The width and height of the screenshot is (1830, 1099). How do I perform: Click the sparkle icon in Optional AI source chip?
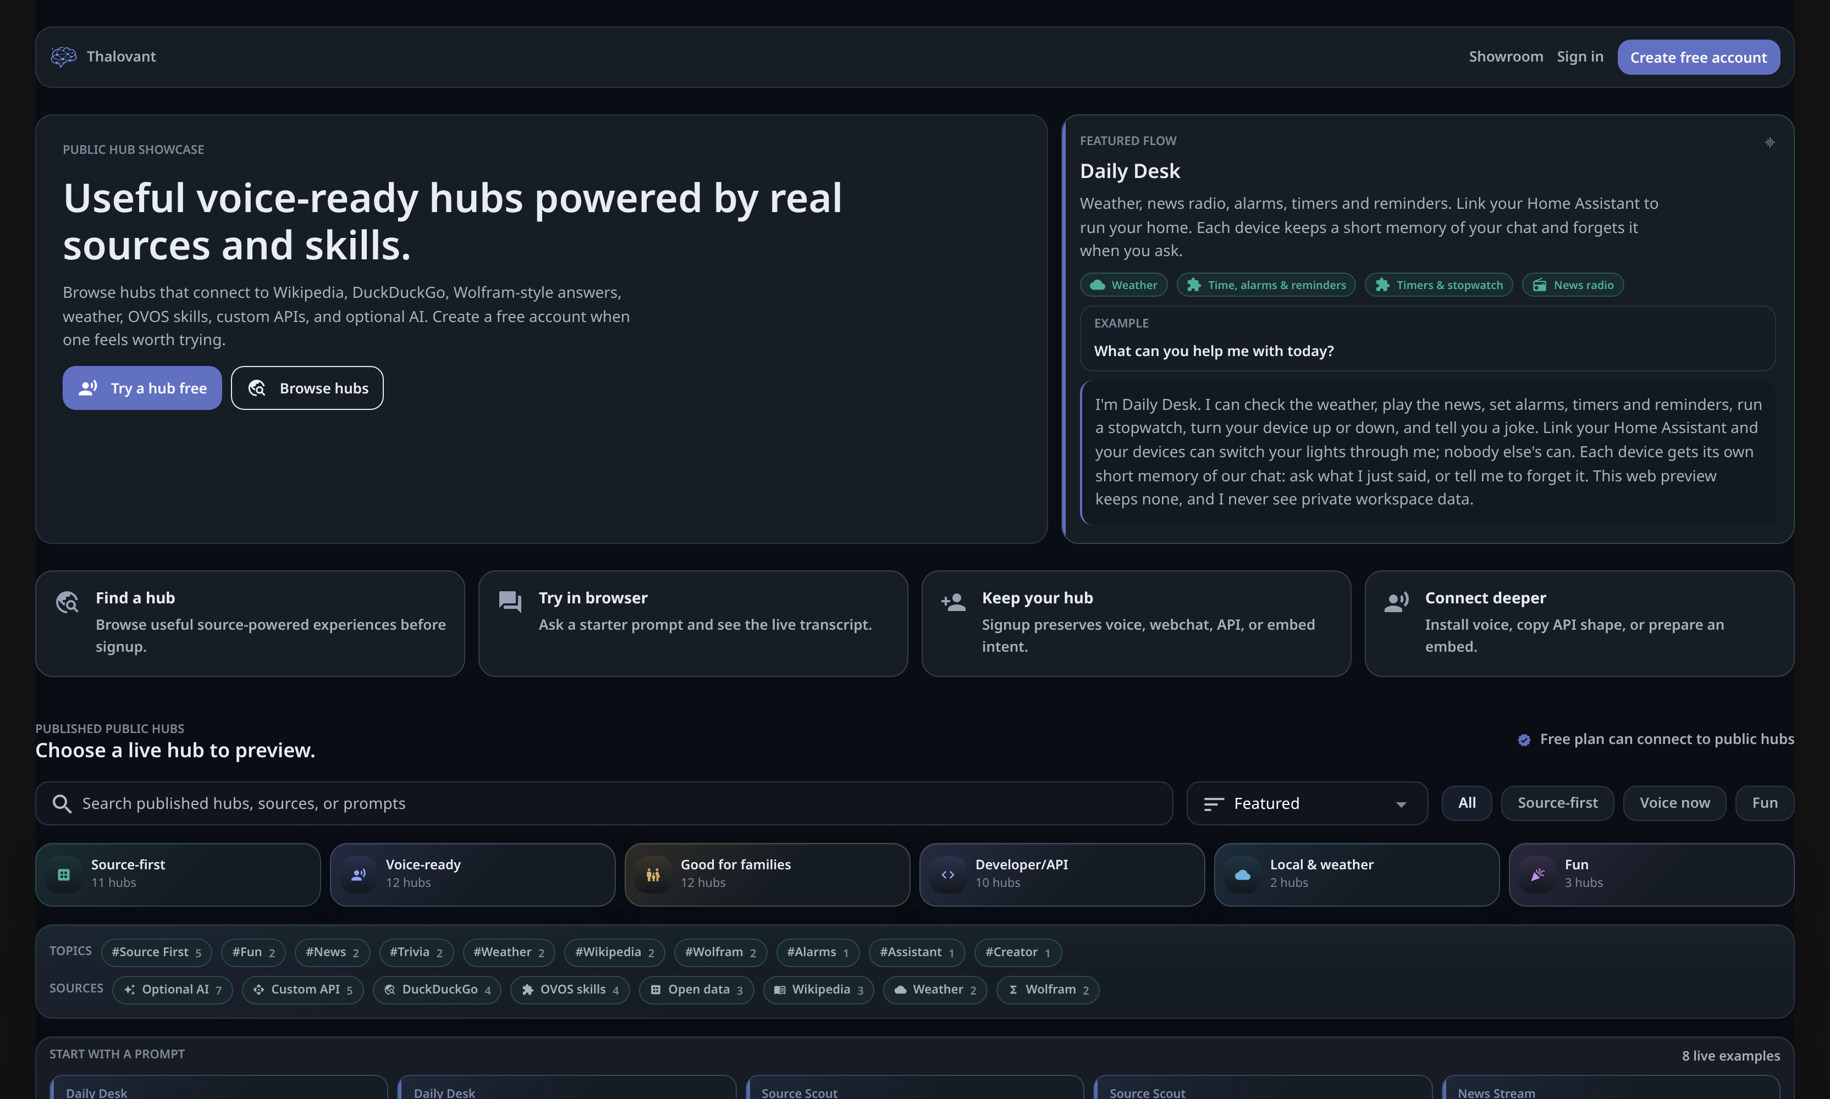click(x=130, y=990)
